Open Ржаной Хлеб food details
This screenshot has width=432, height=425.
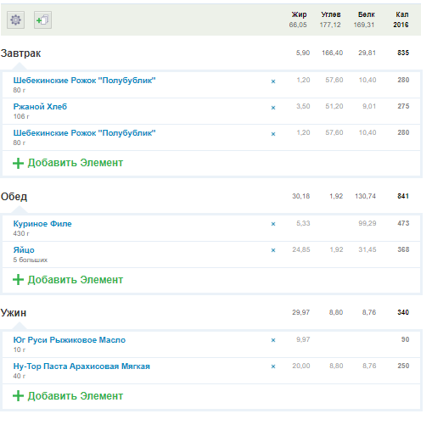40,107
